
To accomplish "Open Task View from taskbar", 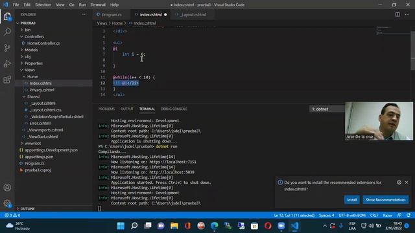I will tap(148, 226).
